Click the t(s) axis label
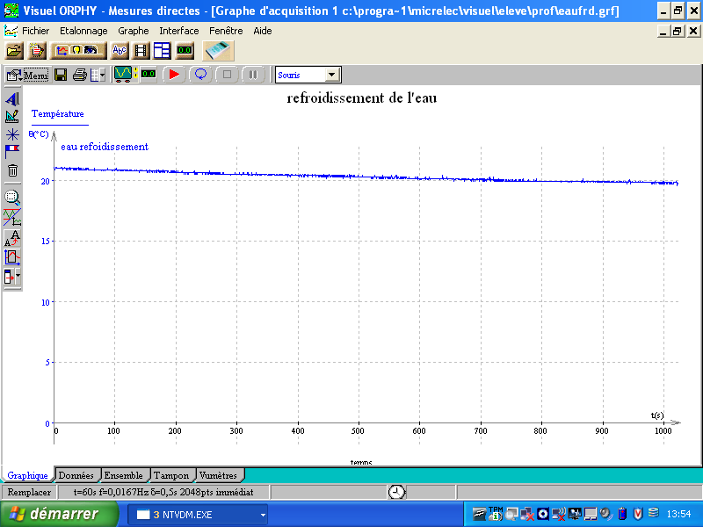Screen dimensions: 703x527 tap(657, 415)
